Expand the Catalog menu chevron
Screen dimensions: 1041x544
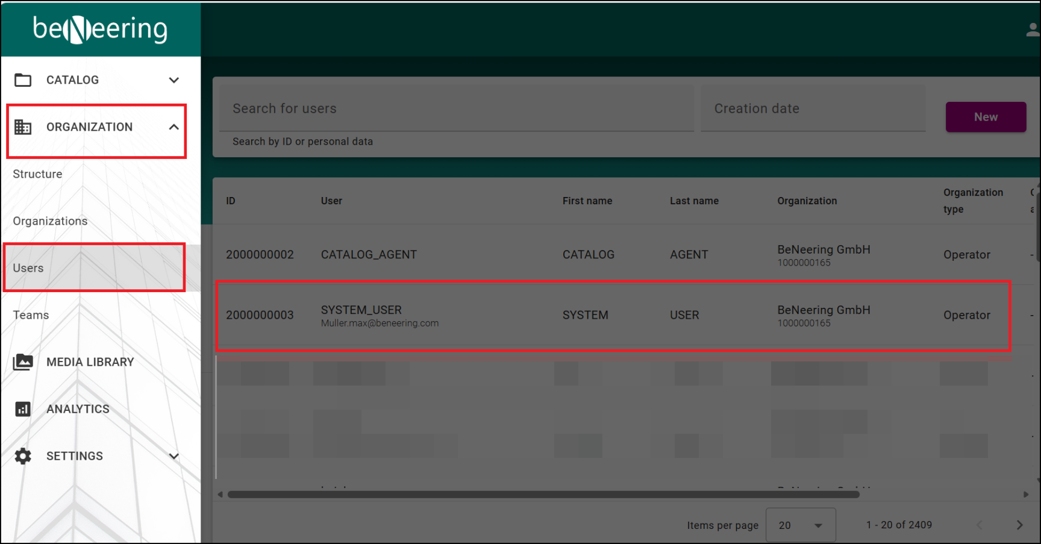point(174,80)
